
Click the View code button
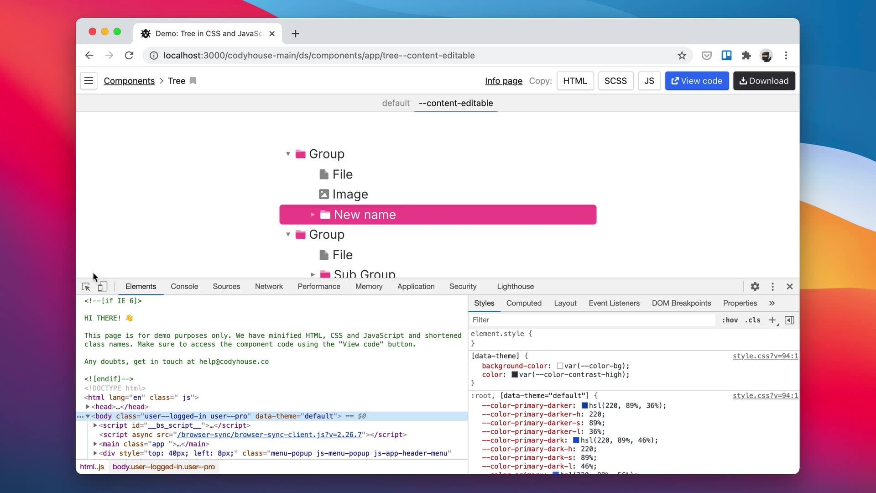(x=697, y=81)
